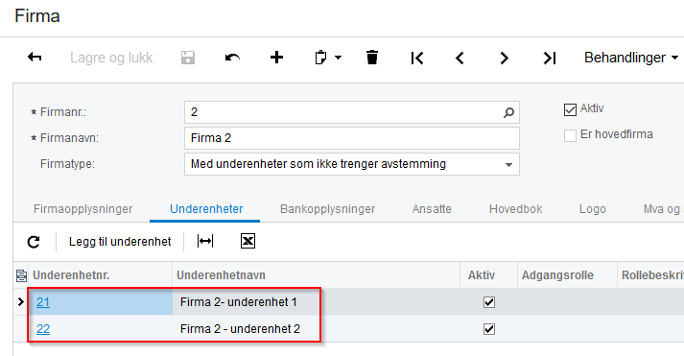Go to first record icon

pos(417,58)
